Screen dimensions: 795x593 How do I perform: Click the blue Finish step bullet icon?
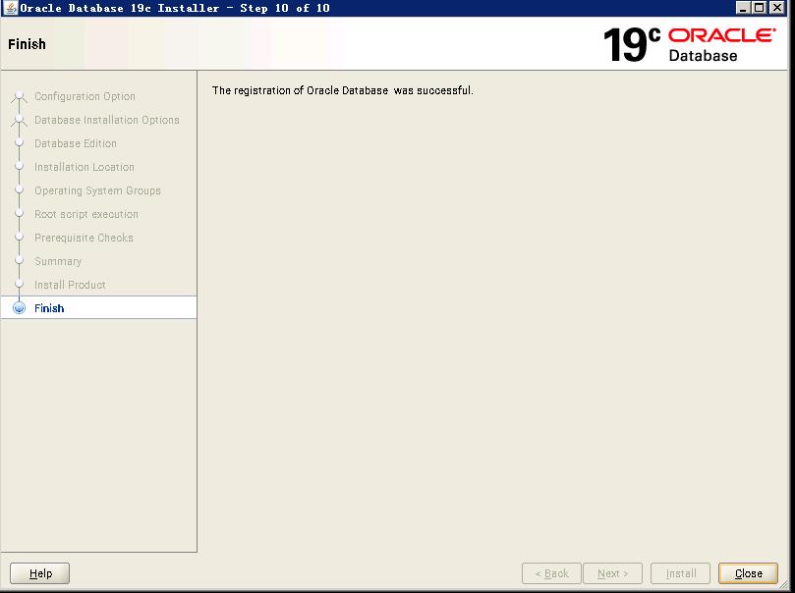point(20,308)
